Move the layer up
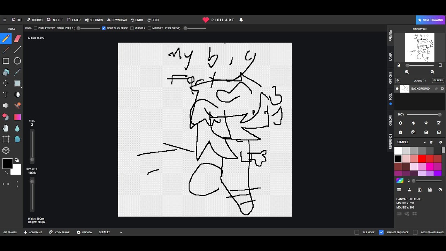 point(413,123)
